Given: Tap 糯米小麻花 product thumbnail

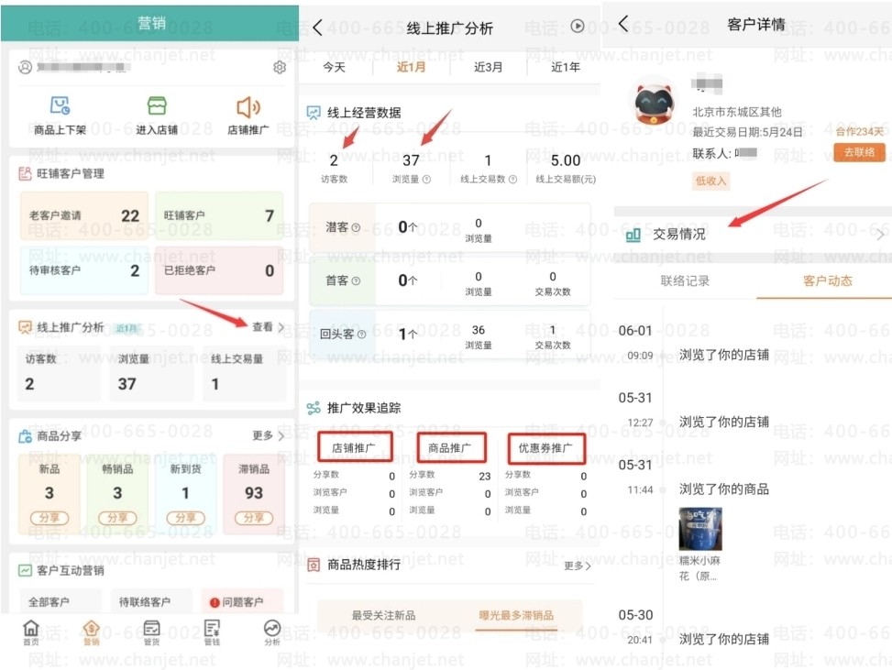Looking at the screenshot, I should click(x=700, y=529).
